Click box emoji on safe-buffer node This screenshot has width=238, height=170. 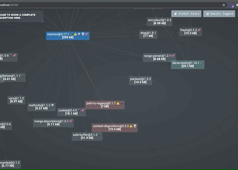[x=100, y=135]
